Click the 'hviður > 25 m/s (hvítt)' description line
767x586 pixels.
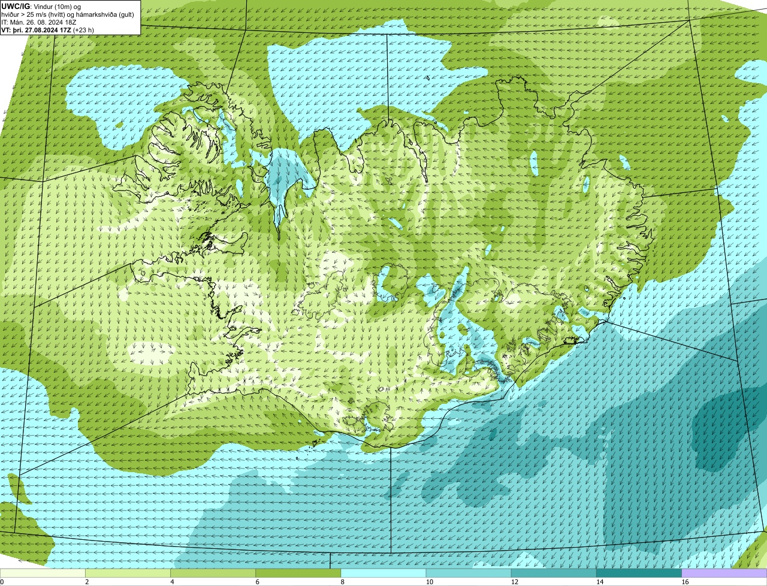(x=68, y=14)
